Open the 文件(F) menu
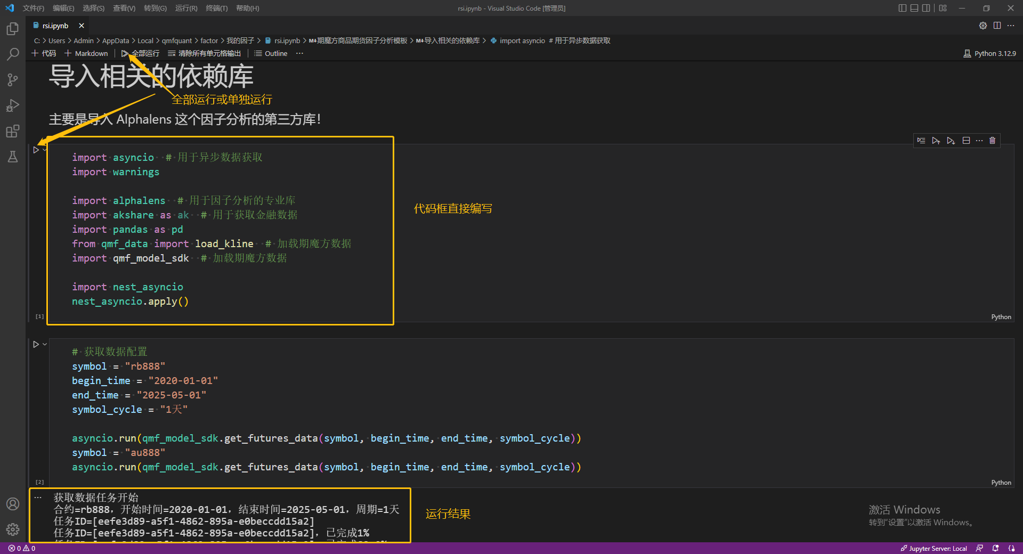Screen dimensions: 1023x554 34,8
